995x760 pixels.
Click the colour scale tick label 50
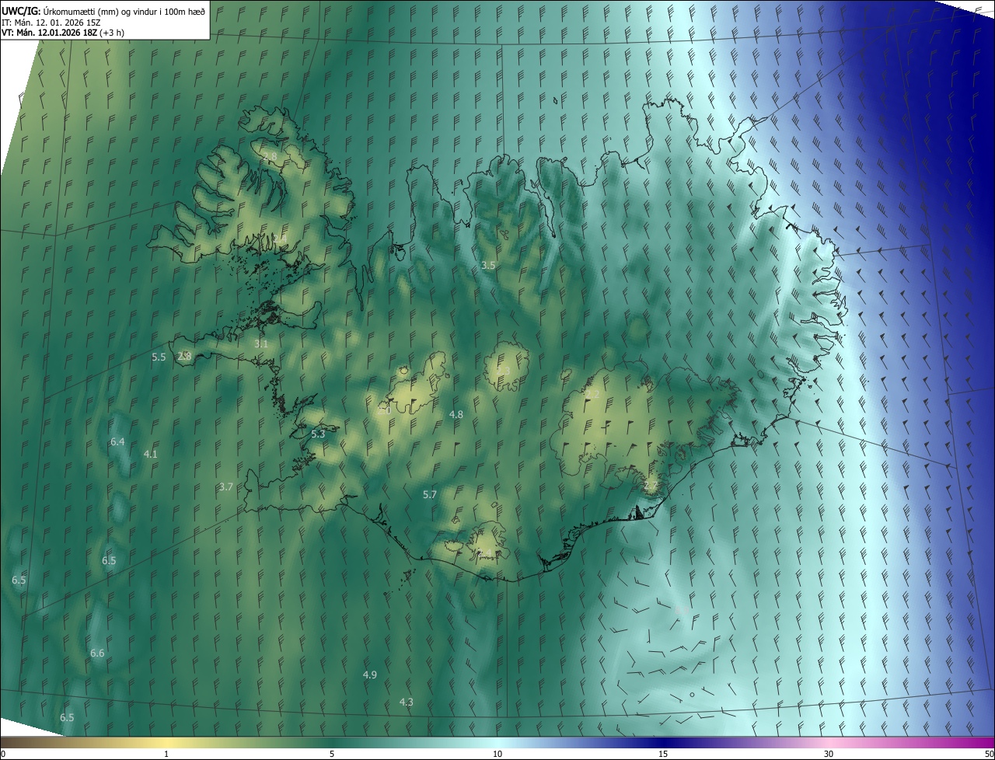tap(989, 754)
